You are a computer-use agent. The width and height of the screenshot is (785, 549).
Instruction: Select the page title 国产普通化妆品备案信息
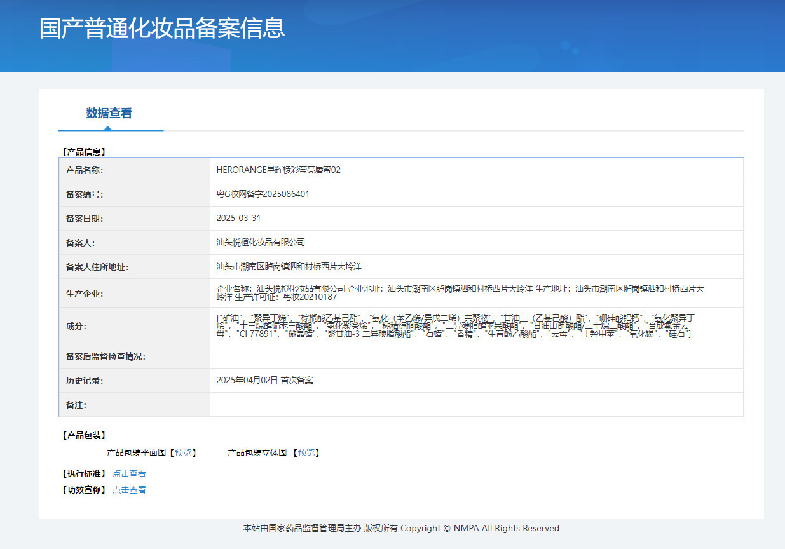point(162,28)
